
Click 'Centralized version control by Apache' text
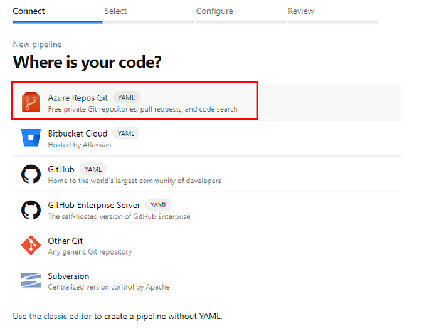(108, 287)
